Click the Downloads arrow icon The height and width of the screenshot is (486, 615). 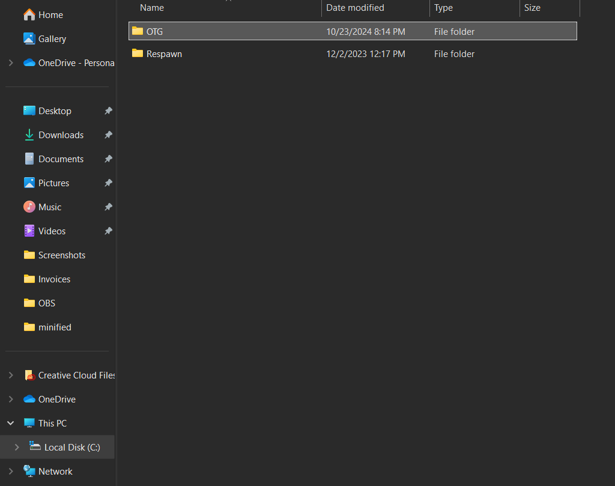[x=29, y=135]
